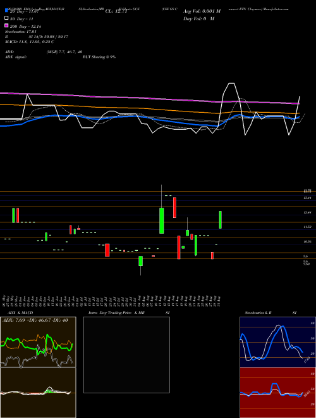The image size is (316, 418).
Task: Click the last green candlestick on the price chart
Action: [x=220, y=220]
